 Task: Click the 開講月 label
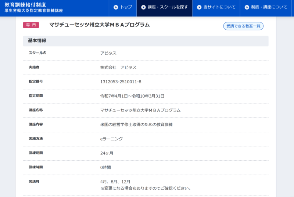coord(34,182)
